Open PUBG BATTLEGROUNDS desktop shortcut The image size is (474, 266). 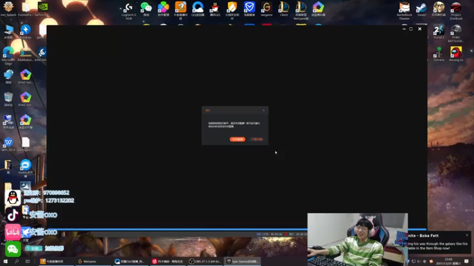456,33
